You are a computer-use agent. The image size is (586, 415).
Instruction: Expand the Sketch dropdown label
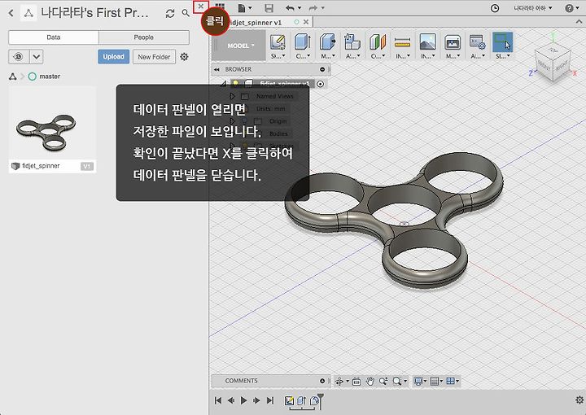point(278,56)
